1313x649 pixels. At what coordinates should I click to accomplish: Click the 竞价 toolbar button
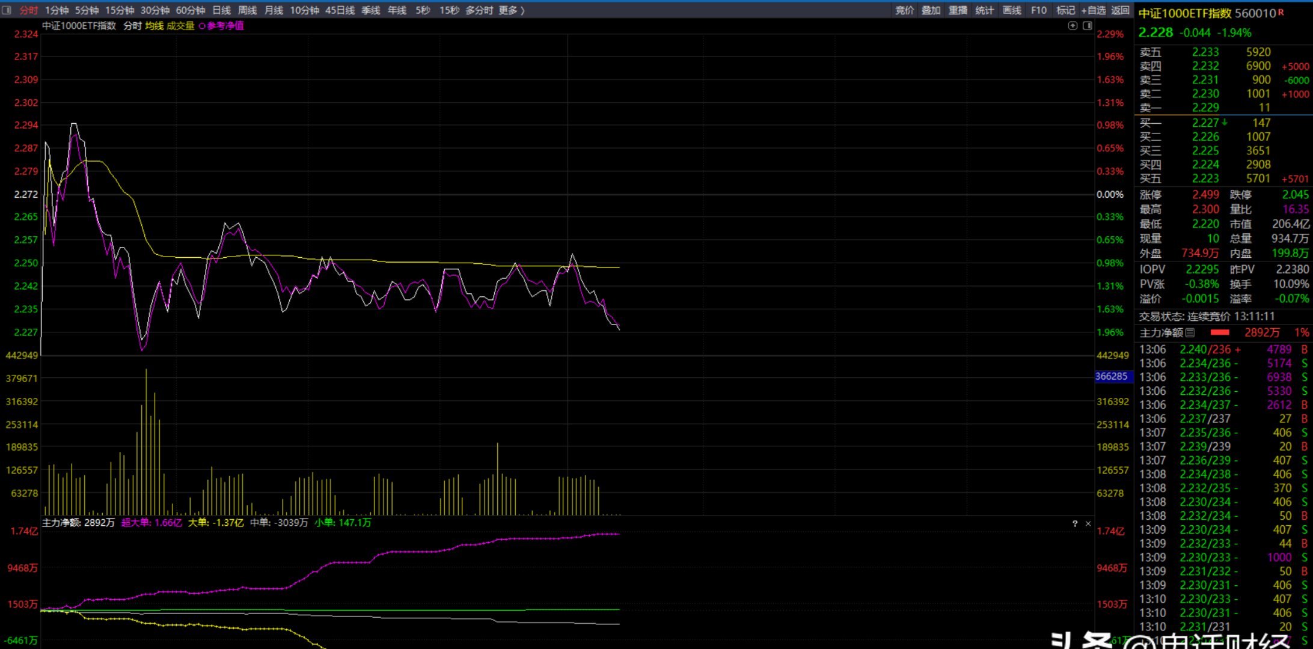point(905,10)
